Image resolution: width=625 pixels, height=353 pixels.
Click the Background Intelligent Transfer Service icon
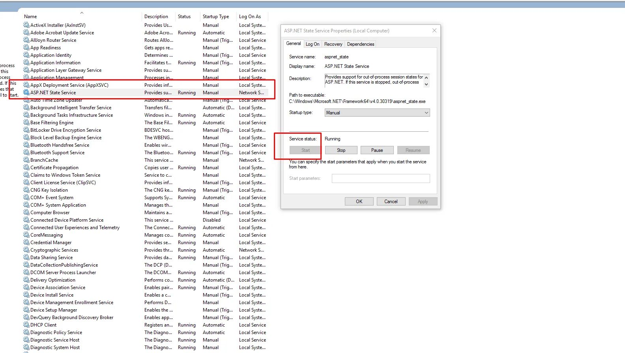click(x=26, y=107)
